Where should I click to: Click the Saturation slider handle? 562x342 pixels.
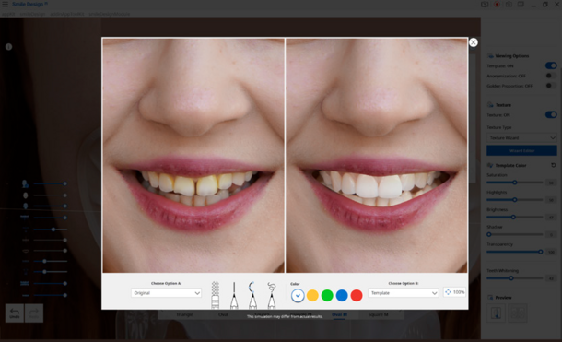(x=515, y=183)
